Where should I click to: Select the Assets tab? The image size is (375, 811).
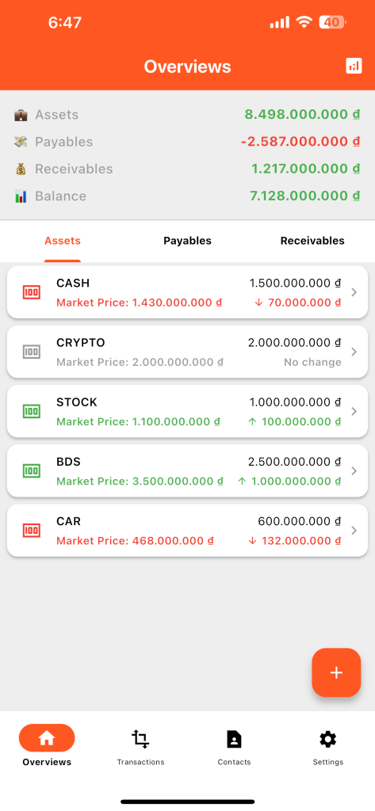pyautogui.click(x=63, y=241)
